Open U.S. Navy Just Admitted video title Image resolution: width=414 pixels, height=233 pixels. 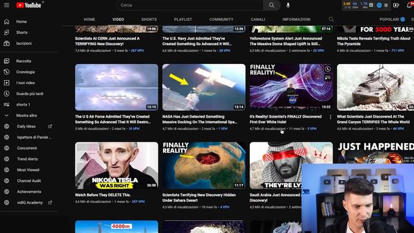pyautogui.click(x=197, y=41)
